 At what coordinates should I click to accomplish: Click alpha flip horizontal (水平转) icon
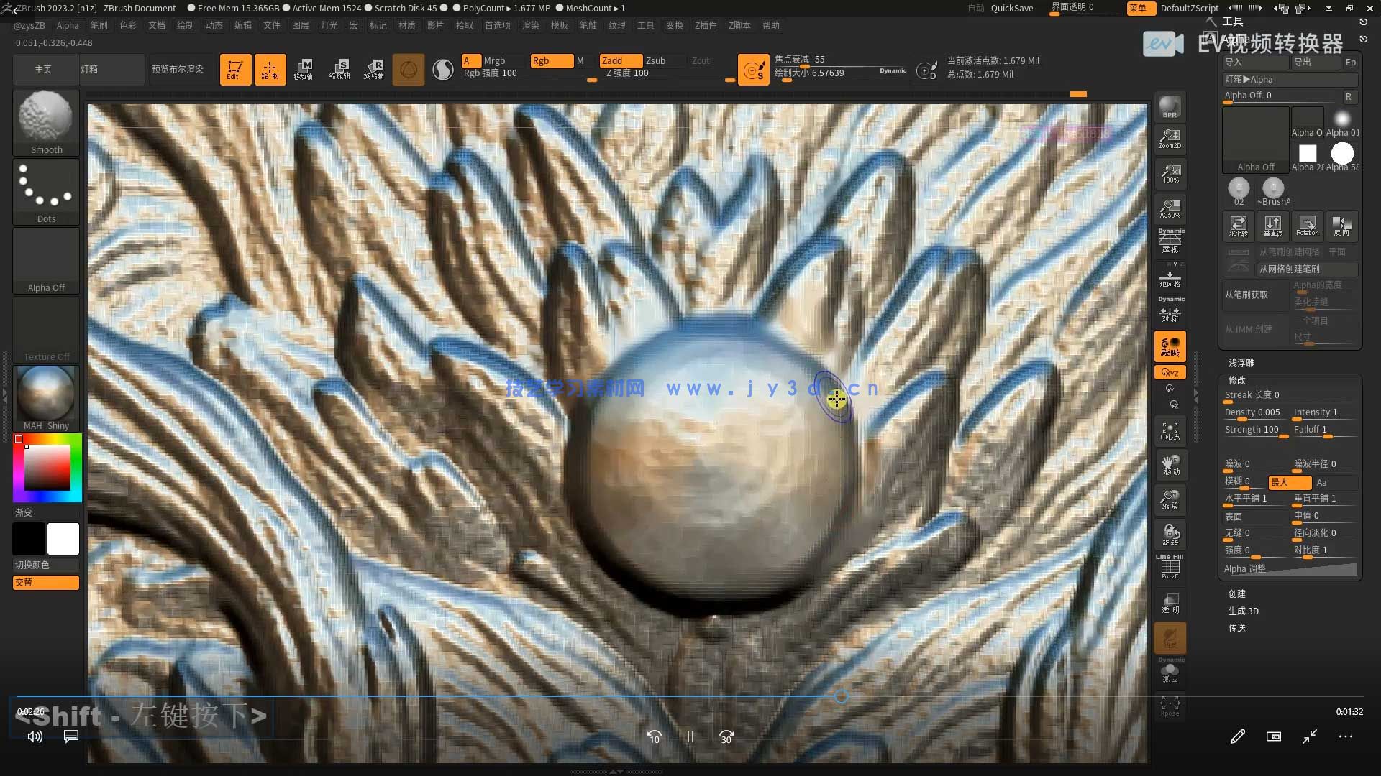tap(1238, 226)
